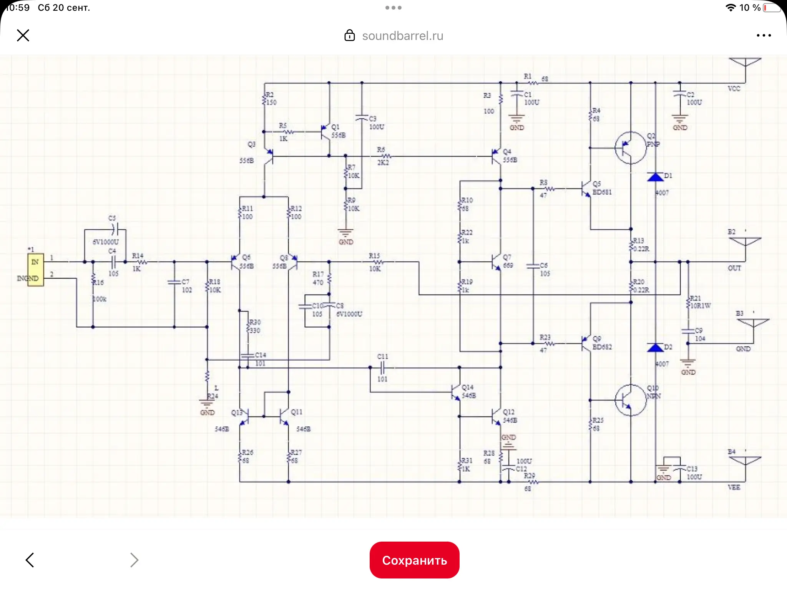Tap the battery indicator icon

click(771, 8)
